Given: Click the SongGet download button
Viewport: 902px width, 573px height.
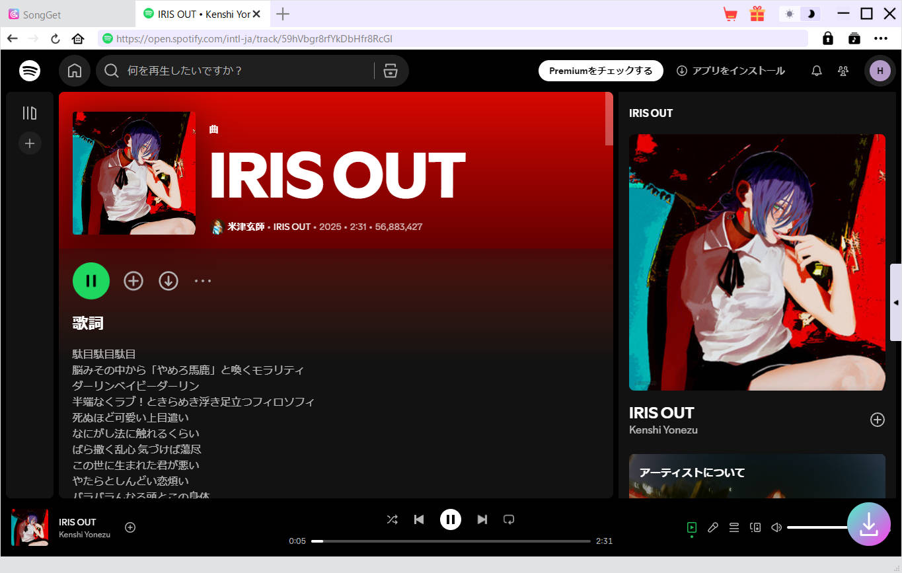Looking at the screenshot, I should [869, 524].
